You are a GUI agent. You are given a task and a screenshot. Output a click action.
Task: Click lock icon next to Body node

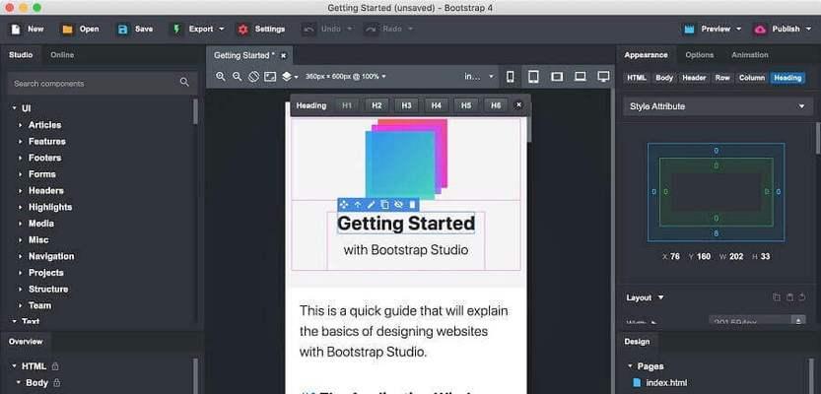56,382
